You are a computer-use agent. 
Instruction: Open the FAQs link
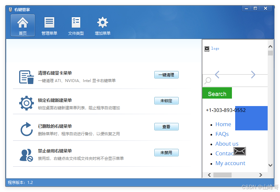point(222,134)
